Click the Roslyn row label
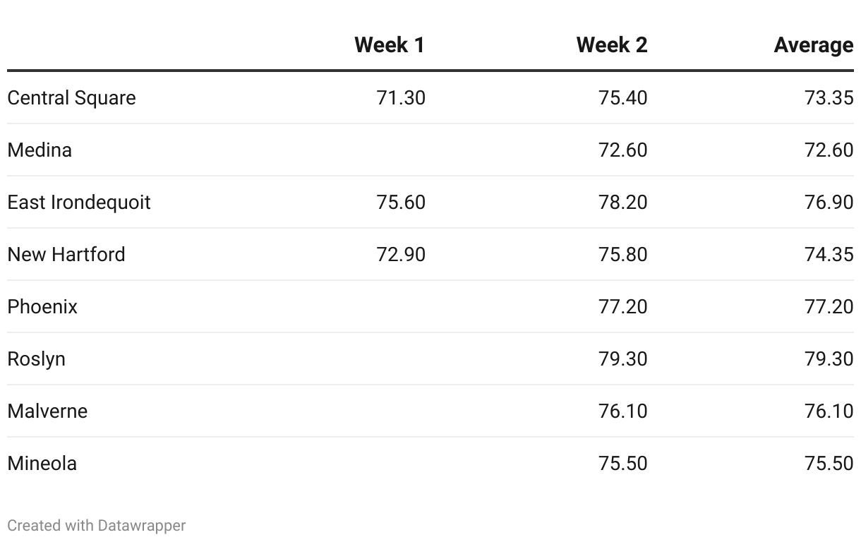 pyautogui.click(x=37, y=359)
